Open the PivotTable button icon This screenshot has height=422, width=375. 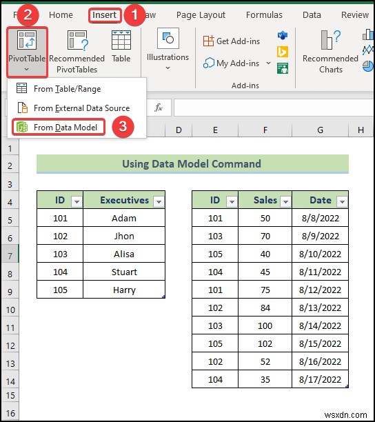pos(27,40)
